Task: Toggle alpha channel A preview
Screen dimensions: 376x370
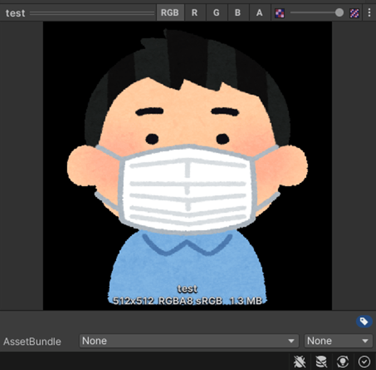Action: point(259,12)
